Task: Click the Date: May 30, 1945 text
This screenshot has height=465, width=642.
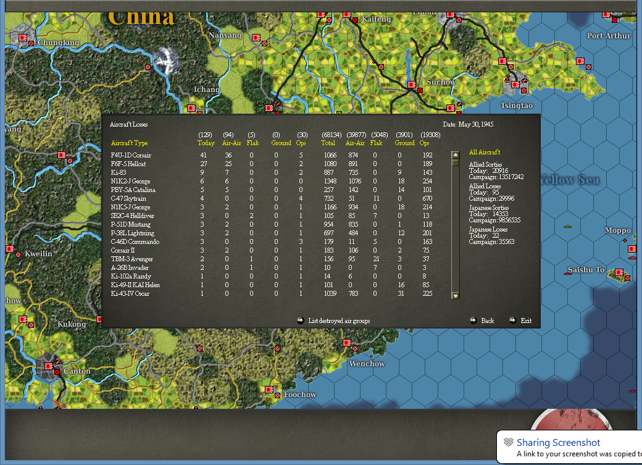Action: coord(468,124)
